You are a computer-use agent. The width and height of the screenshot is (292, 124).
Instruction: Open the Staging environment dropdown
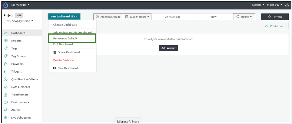click(258, 5)
